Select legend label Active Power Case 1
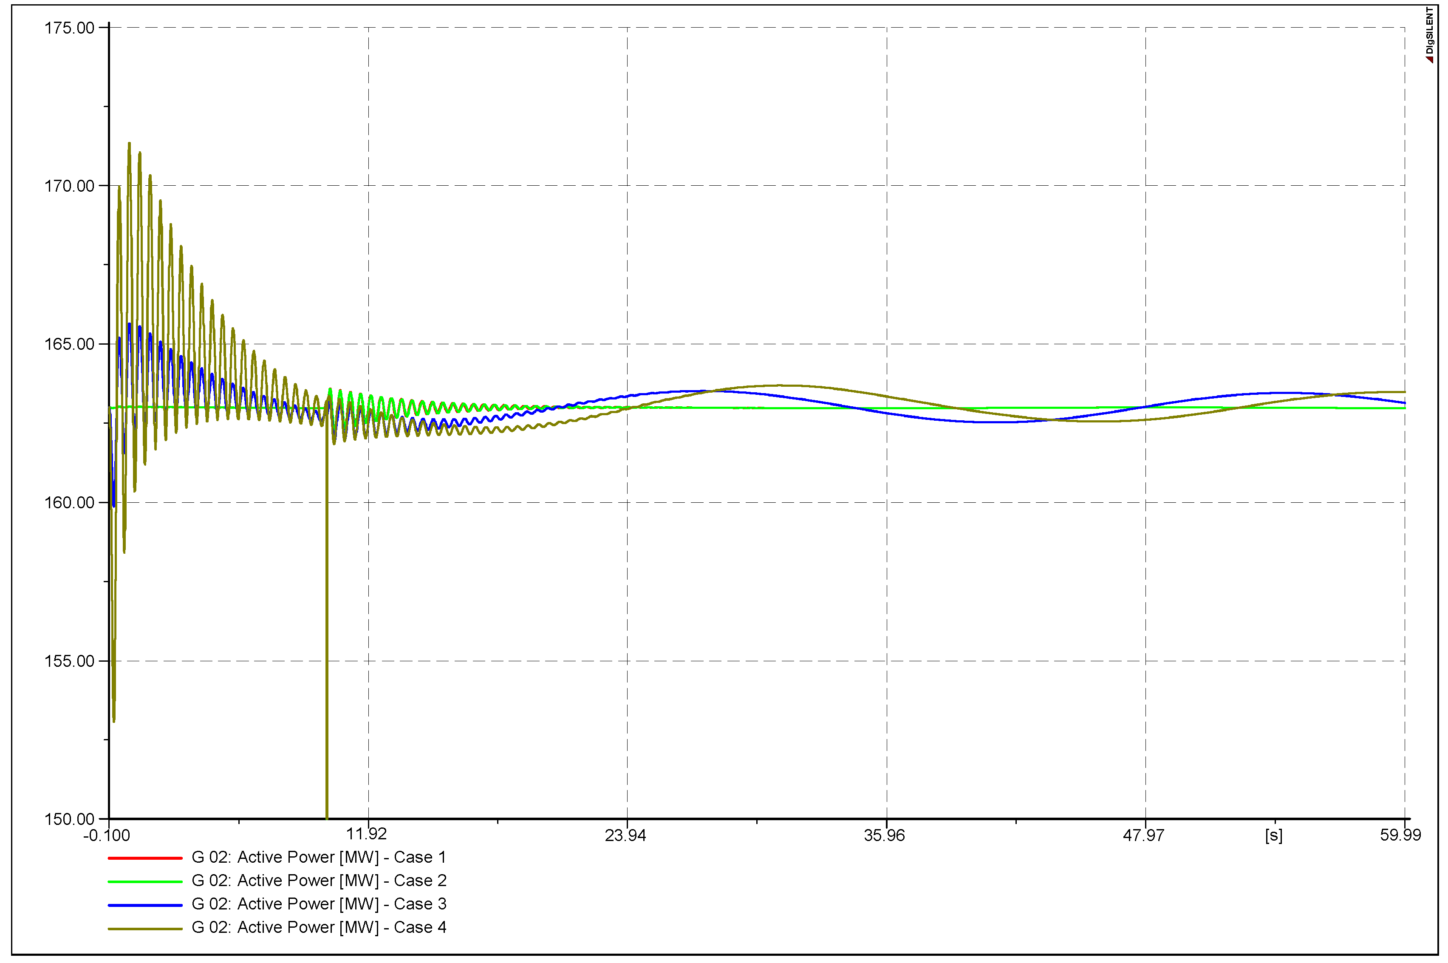The image size is (1448, 963). tap(319, 857)
